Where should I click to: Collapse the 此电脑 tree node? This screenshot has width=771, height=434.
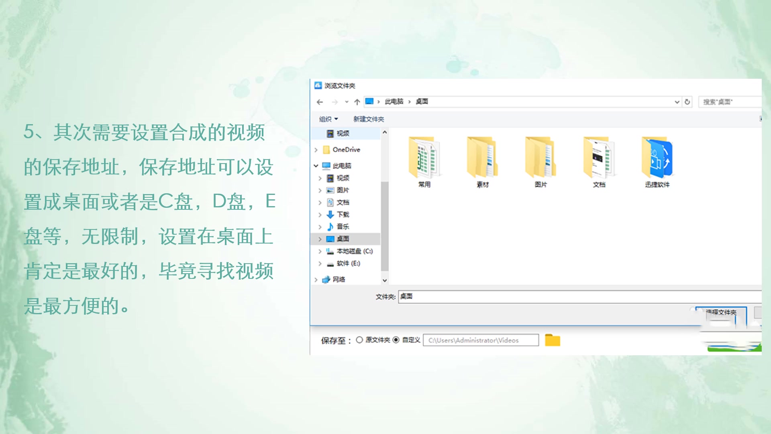point(316,165)
